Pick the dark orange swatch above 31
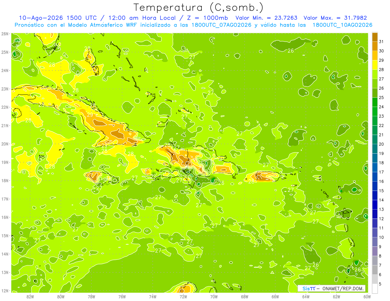This screenshot has height=301, width=390. [375, 37]
